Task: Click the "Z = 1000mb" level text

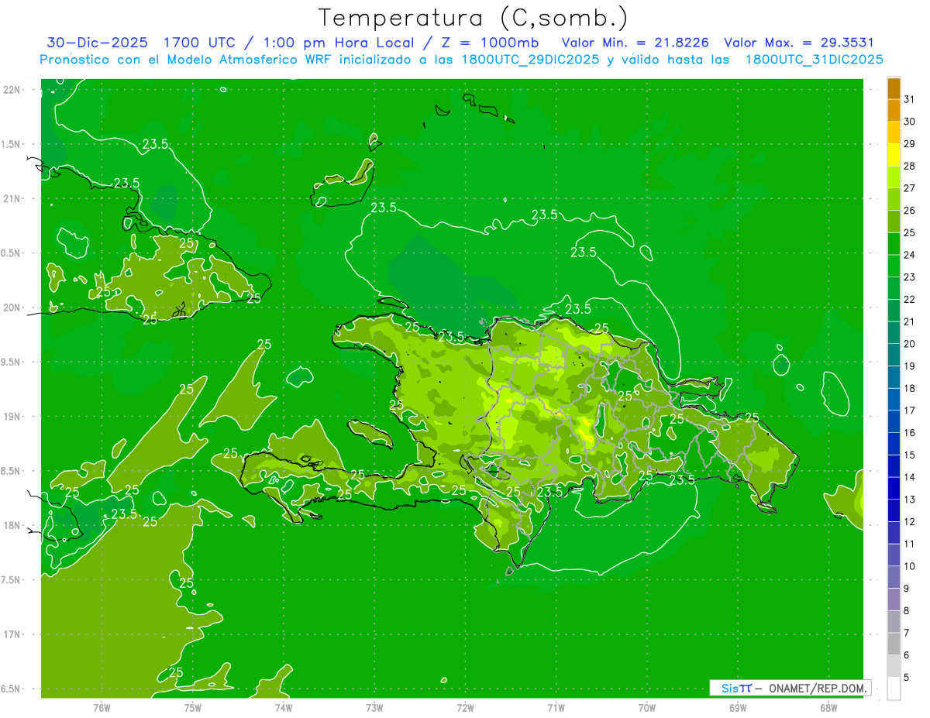Action: click(x=491, y=43)
